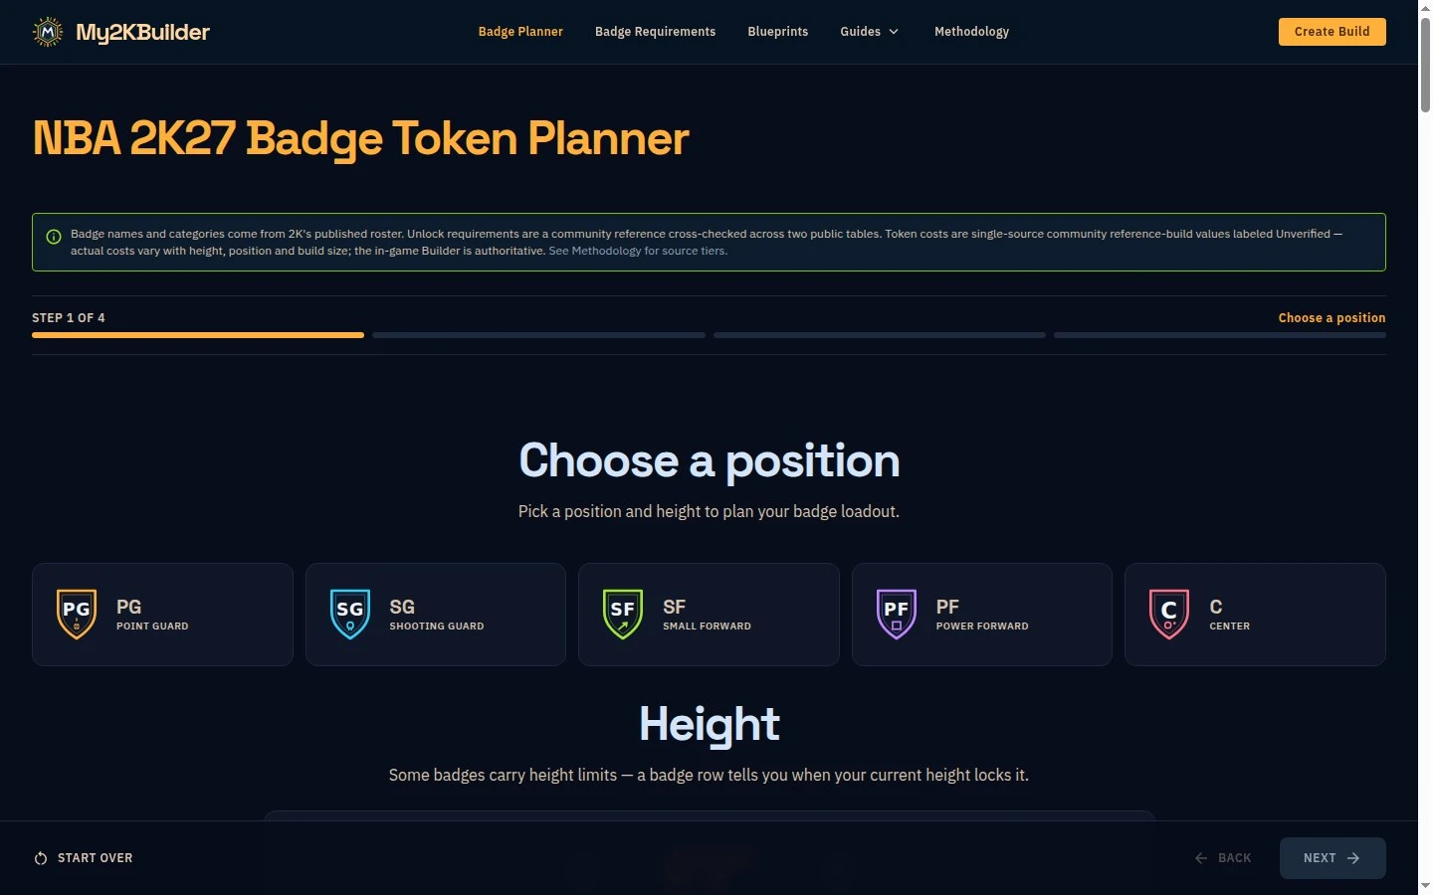
Task: Click the Guides chevron arrow
Action: [894, 32]
